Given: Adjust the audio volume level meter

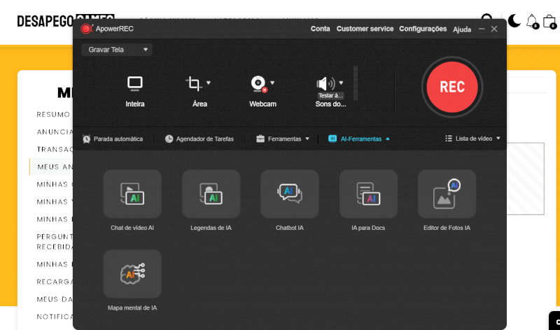Looking at the screenshot, I should (356, 83).
